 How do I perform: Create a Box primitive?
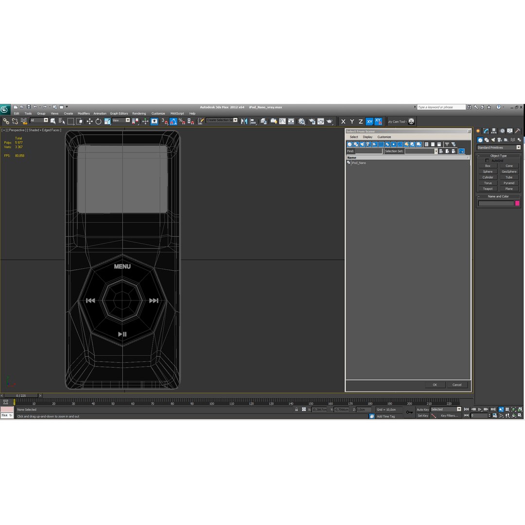[488, 166]
